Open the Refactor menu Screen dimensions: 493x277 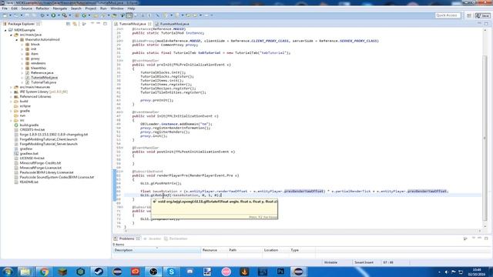point(42,8)
